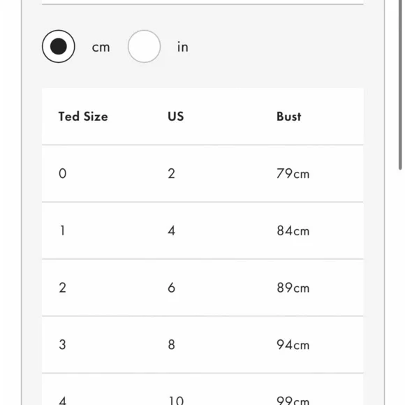Click the Ted Size column header
Screen dimensions: 405x405
pos(83,117)
